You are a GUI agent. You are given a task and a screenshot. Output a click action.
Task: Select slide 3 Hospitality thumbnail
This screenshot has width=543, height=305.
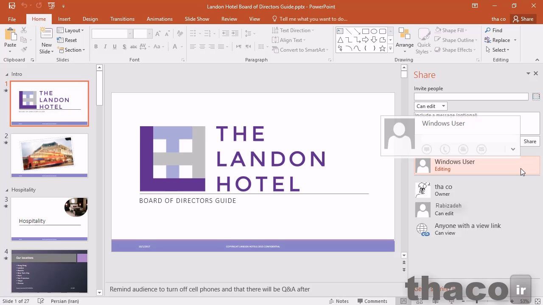pos(49,219)
